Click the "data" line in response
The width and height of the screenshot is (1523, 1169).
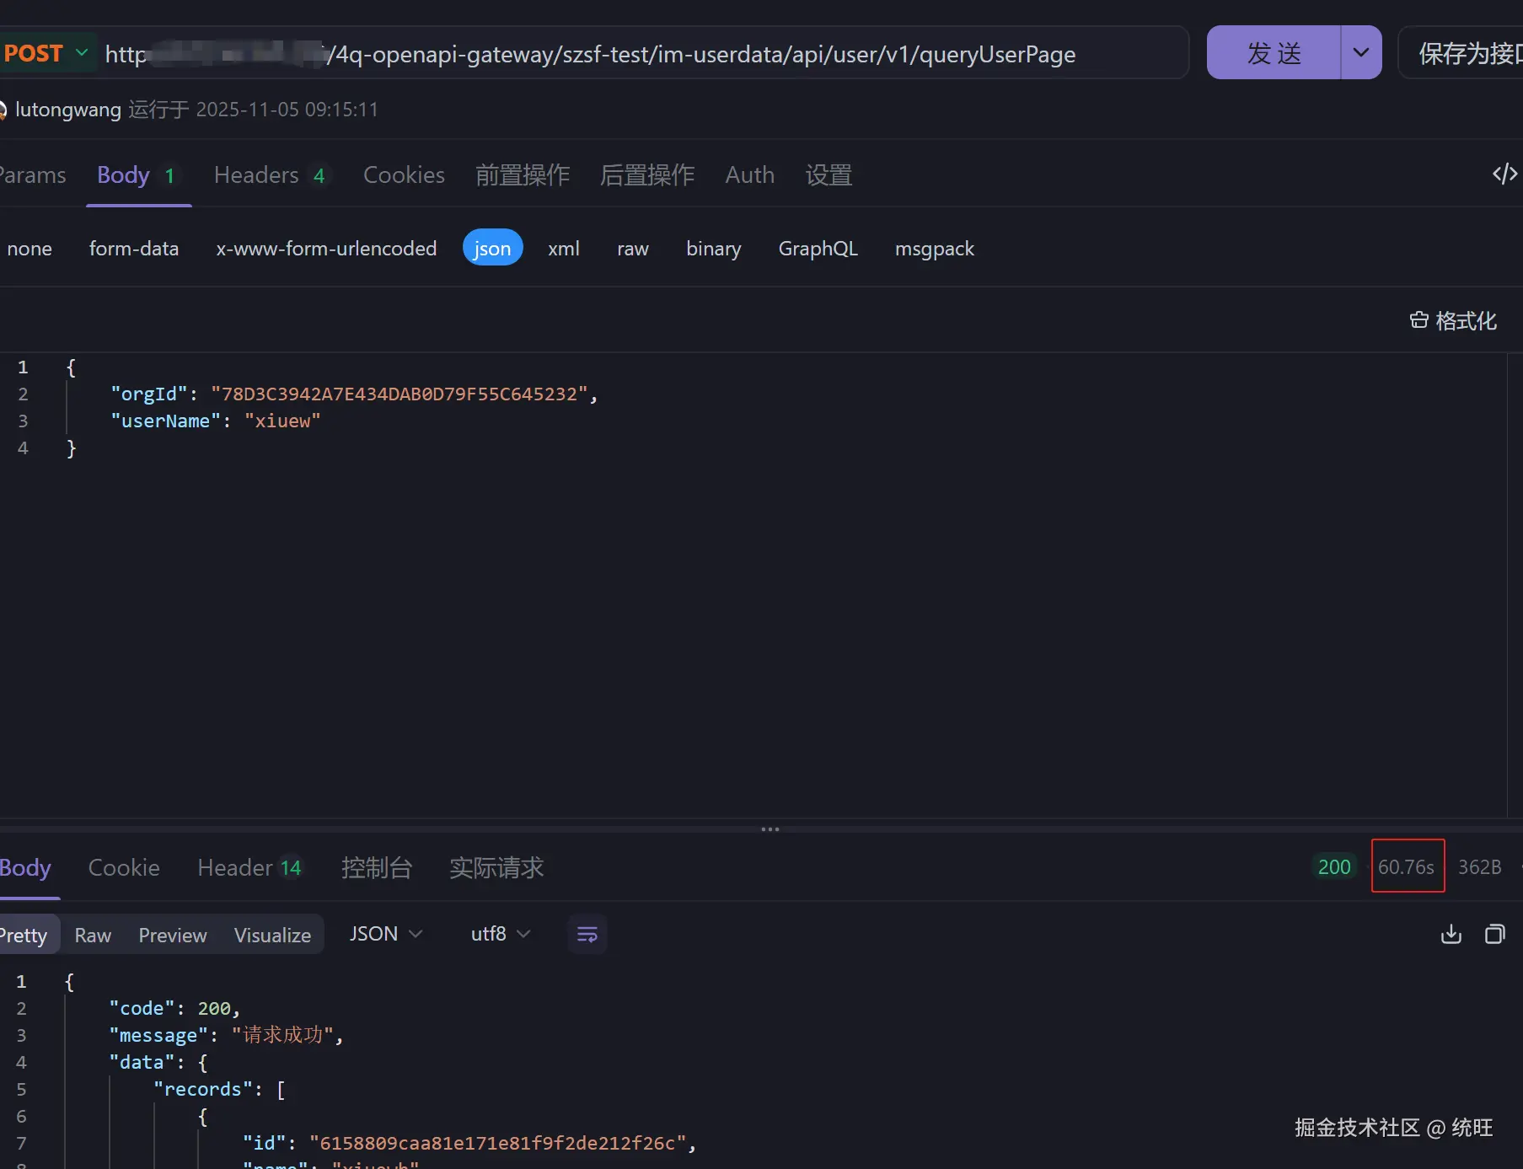point(158,1062)
